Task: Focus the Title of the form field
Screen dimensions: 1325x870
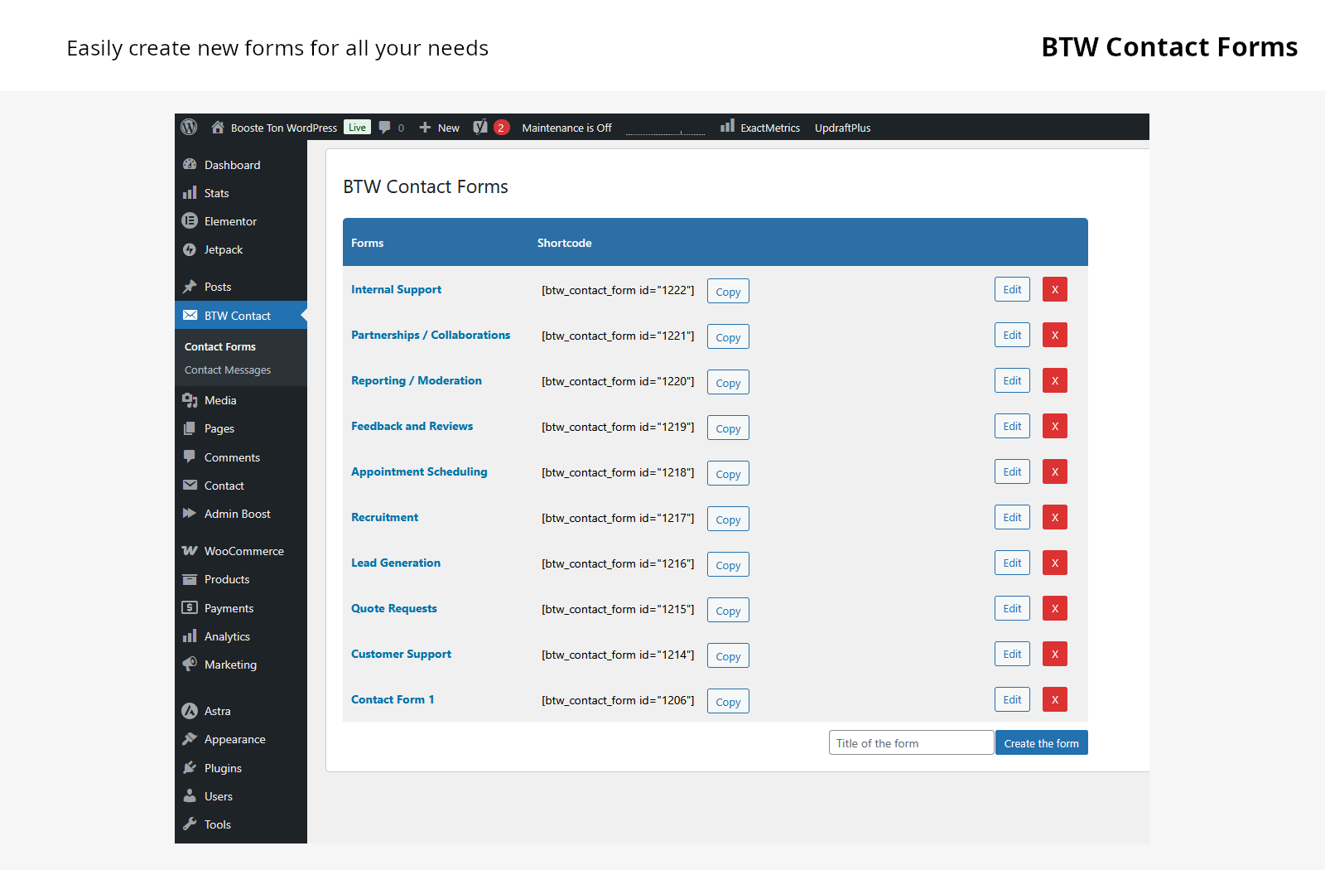Action: (x=911, y=742)
